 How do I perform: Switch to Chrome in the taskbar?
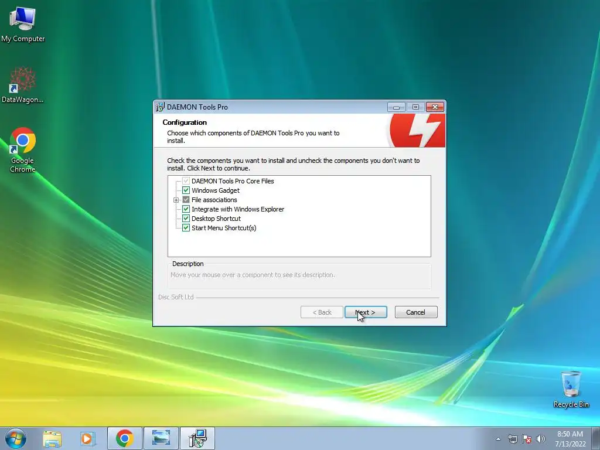coord(125,438)
